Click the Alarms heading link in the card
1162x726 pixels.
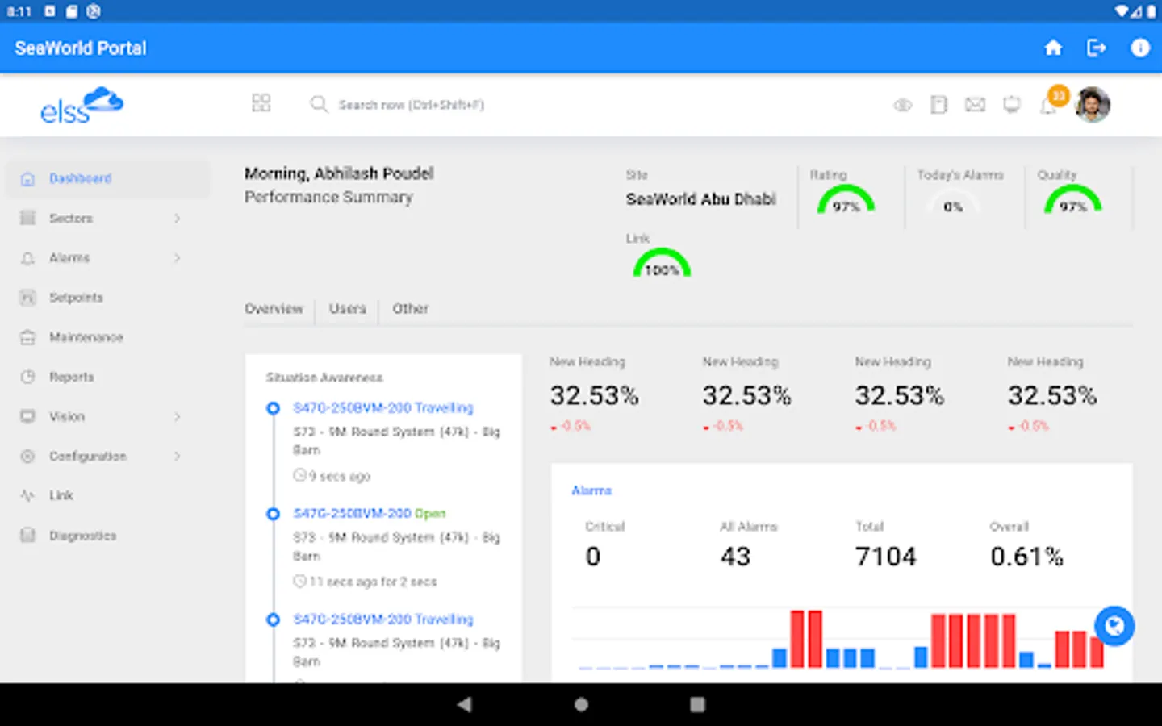(591, 490)
